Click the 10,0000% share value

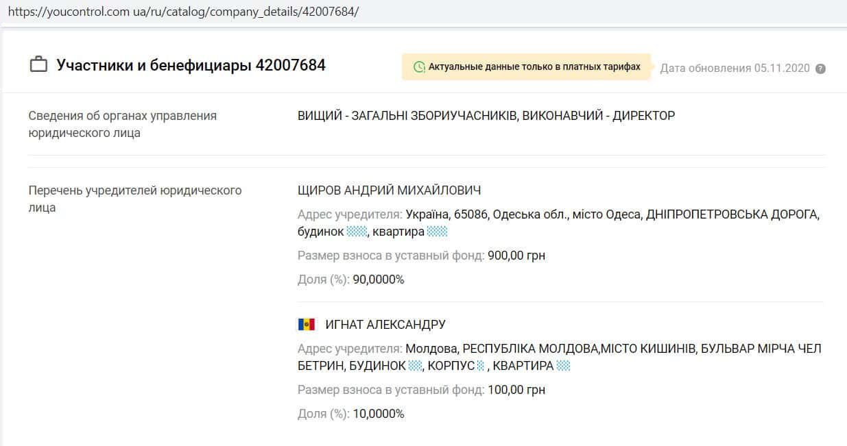(x=379, y=414)
